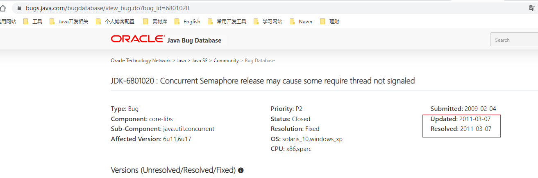Open the Community breadcrumb link
The image size is (538, 178).
(x=226, y=61)
